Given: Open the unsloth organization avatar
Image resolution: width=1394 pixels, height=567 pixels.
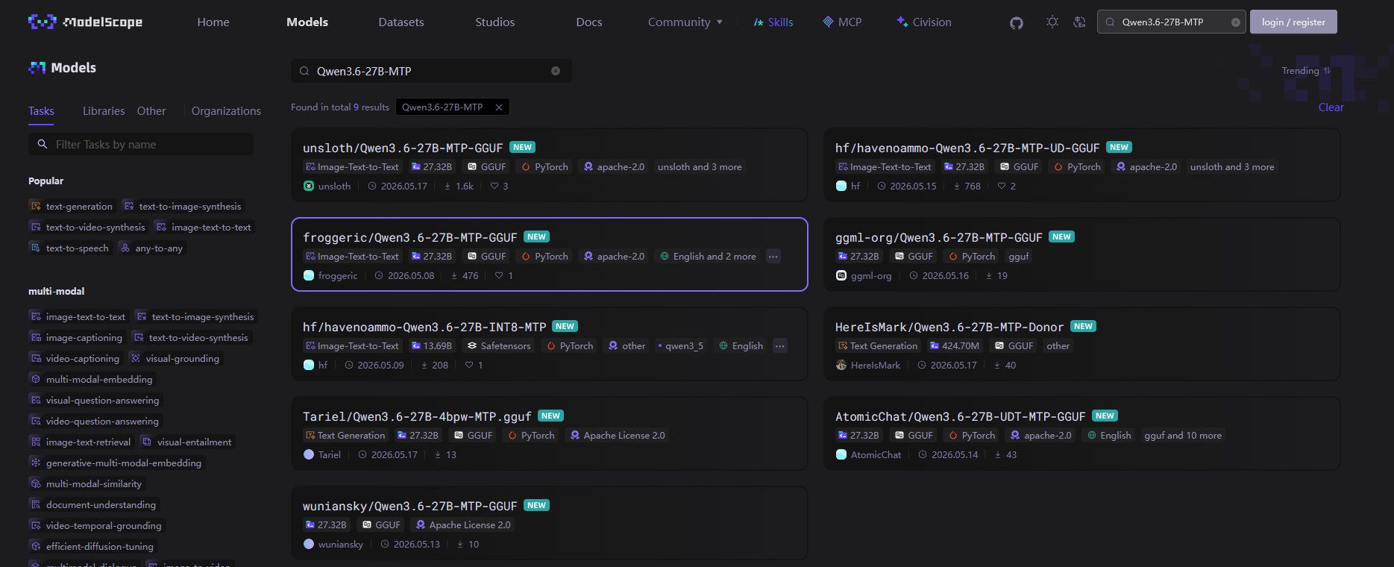Looking at the screenshot, I should [309, 187].
